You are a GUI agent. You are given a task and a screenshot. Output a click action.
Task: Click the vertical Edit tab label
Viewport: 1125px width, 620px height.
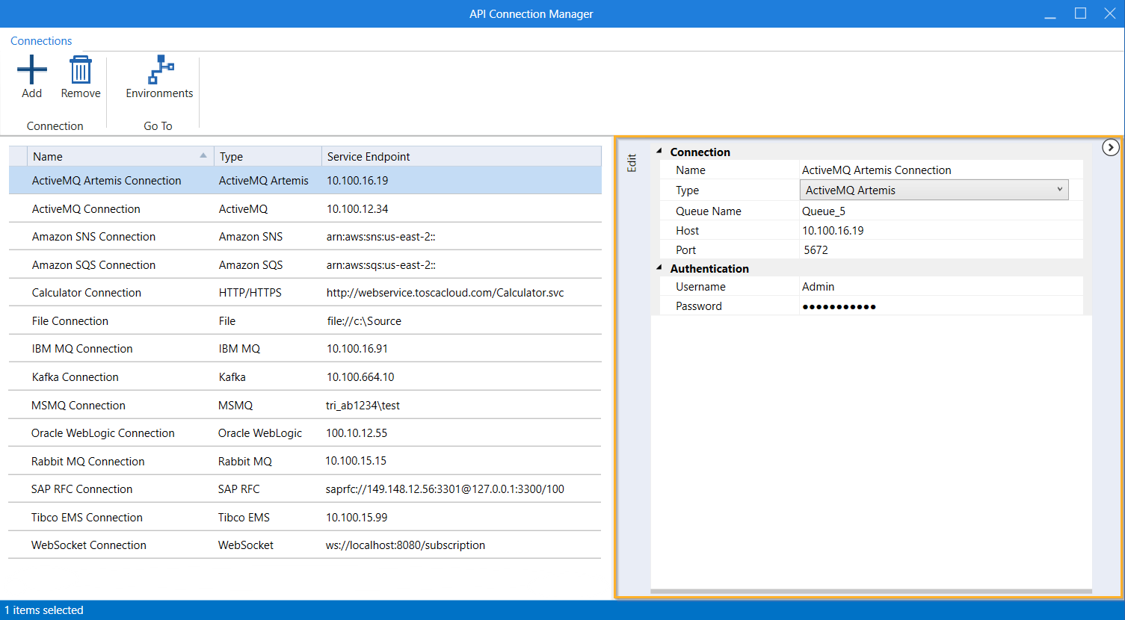pos(632,163)
